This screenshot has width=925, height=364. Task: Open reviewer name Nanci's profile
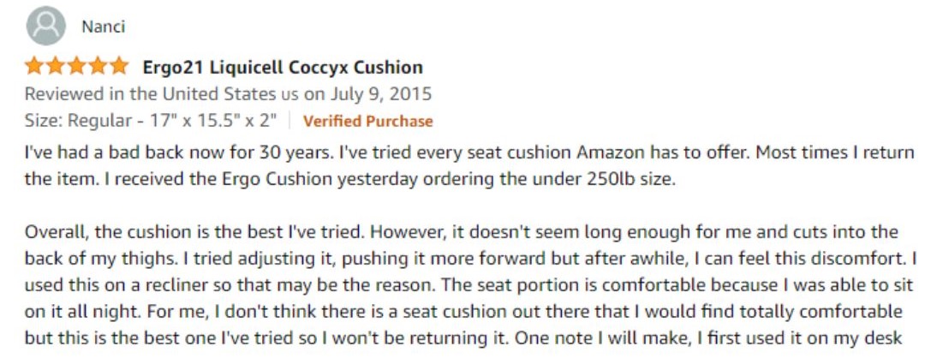(x=104, y=27)
